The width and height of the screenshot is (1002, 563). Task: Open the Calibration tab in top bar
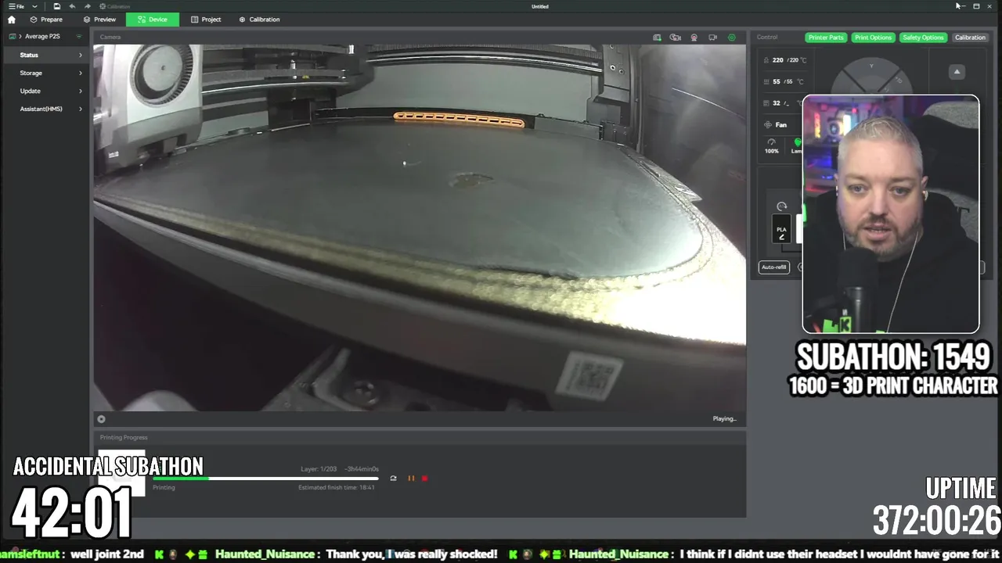259,20
